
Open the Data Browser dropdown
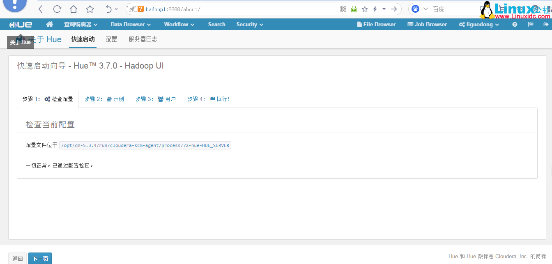131,24
